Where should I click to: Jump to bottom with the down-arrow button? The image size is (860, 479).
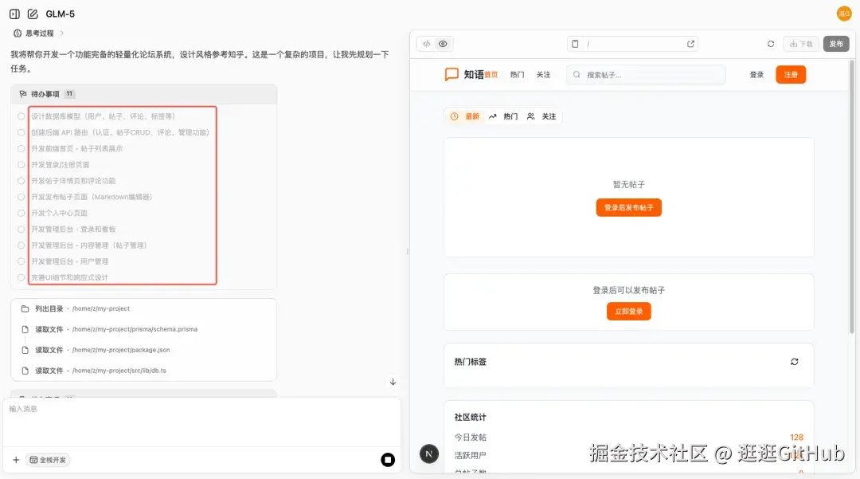click(393, 382)
